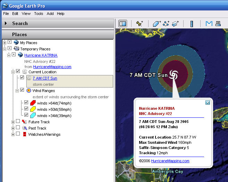Click the Ambergris Cay map label

point(168,172)
